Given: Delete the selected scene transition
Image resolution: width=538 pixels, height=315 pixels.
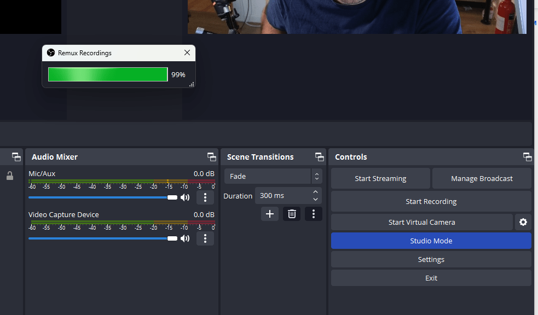Looking at the screenshot, I should pyautogui.click(x=292, y=214).
